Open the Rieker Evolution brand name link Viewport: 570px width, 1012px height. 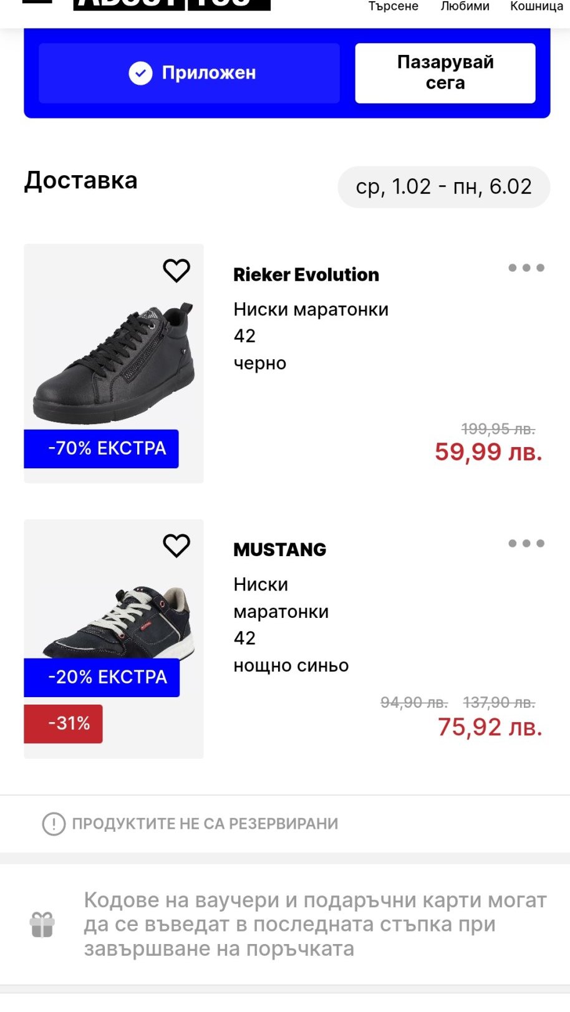pos(306,274)
